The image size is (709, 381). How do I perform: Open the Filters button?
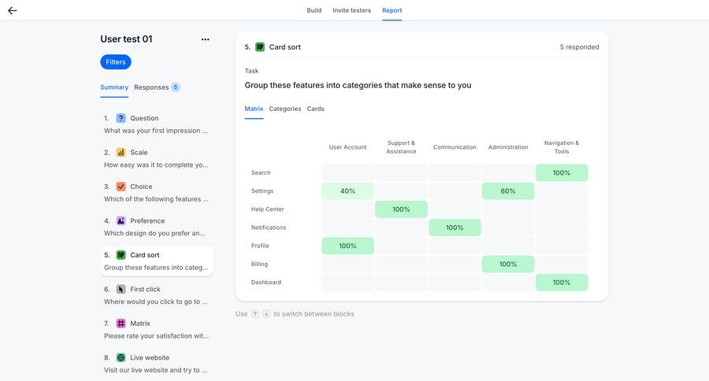[116, 62]
